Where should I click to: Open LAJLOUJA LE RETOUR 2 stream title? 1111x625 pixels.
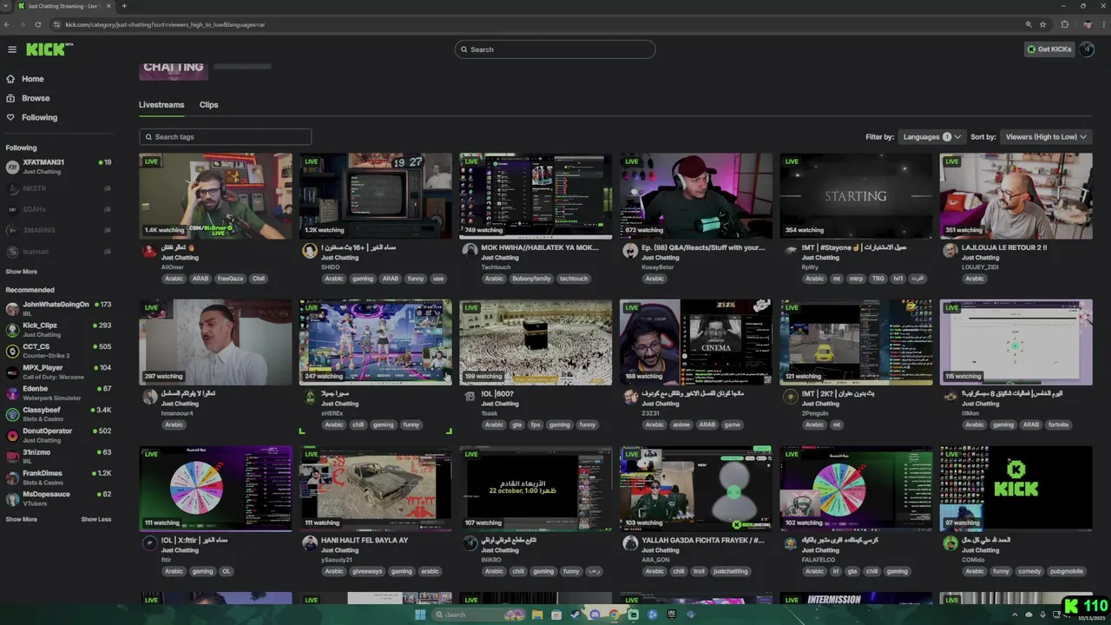pyautogui.click(x=1004, y=247)
